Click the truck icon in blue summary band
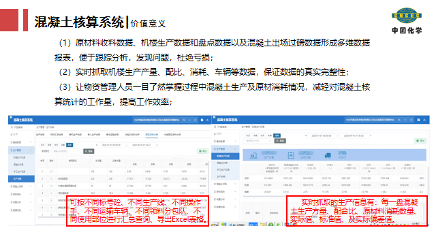The image size is (436, 245). click(328, 155)
